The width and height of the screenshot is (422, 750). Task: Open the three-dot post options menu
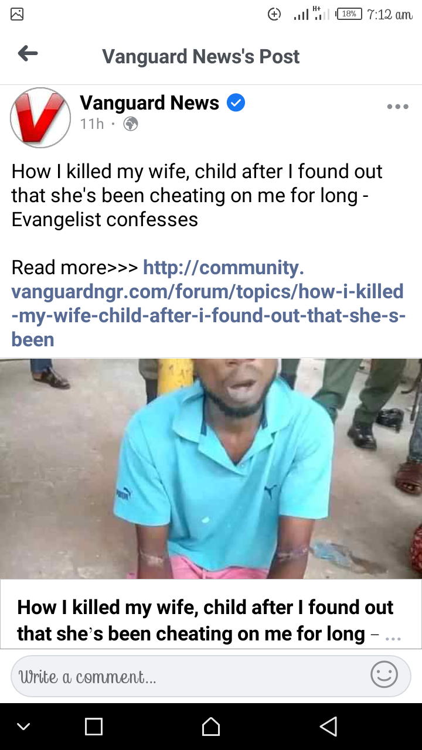(397, 107)
